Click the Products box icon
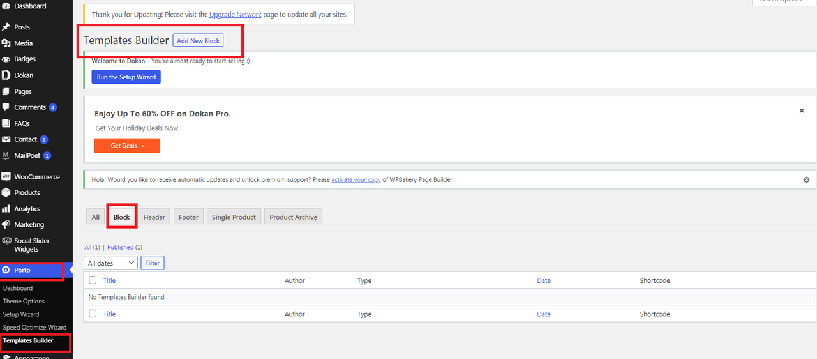The width and height of the screenshot is (817, 359). click(6, 193)
